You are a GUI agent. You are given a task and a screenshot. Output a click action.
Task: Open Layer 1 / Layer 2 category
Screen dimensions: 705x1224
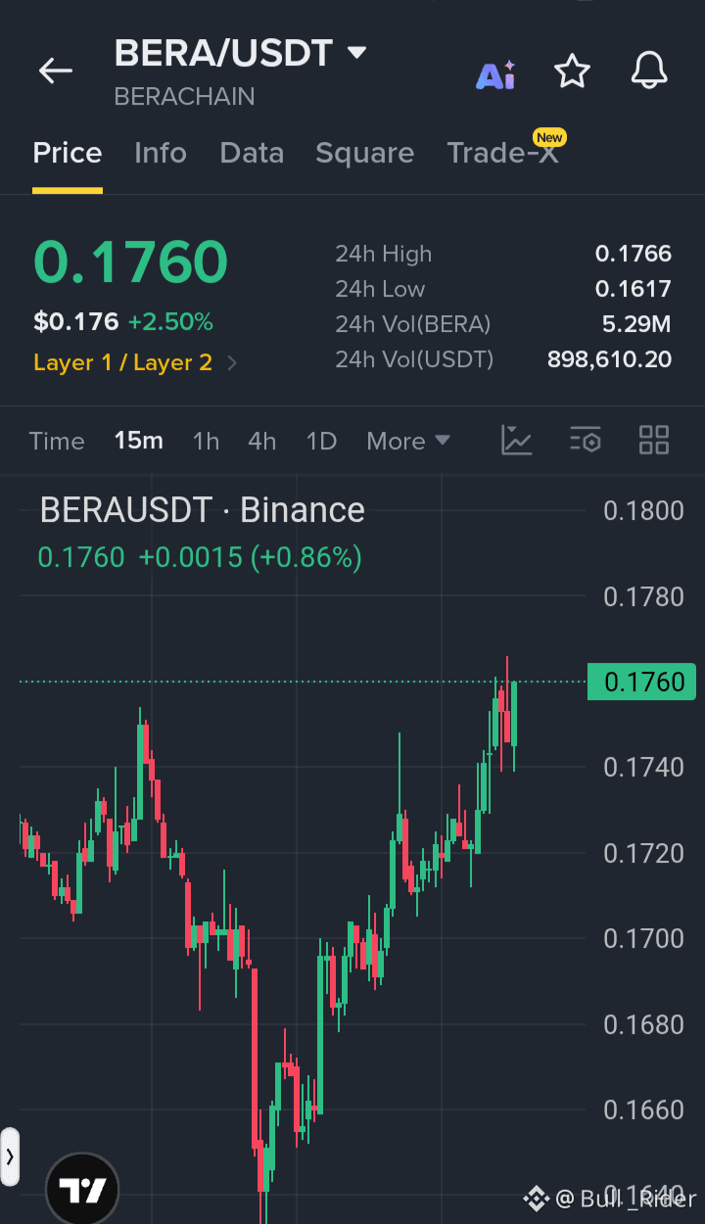[x=135, y=362]
